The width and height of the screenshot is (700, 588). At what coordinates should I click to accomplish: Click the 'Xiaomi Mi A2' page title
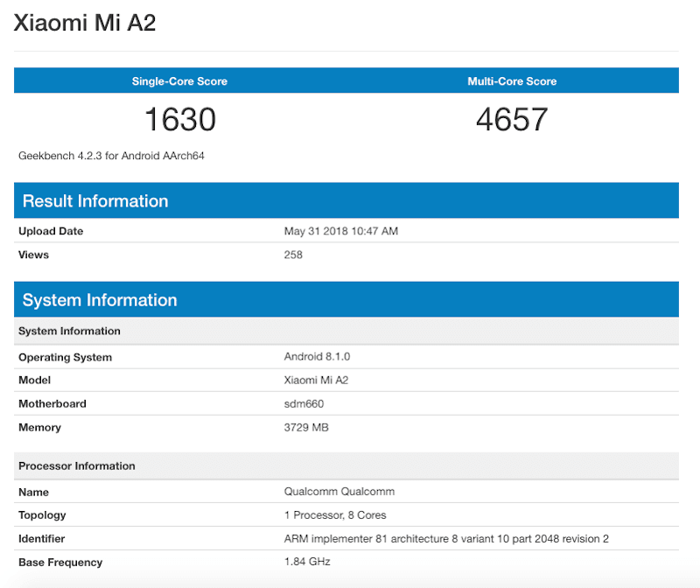84,23
